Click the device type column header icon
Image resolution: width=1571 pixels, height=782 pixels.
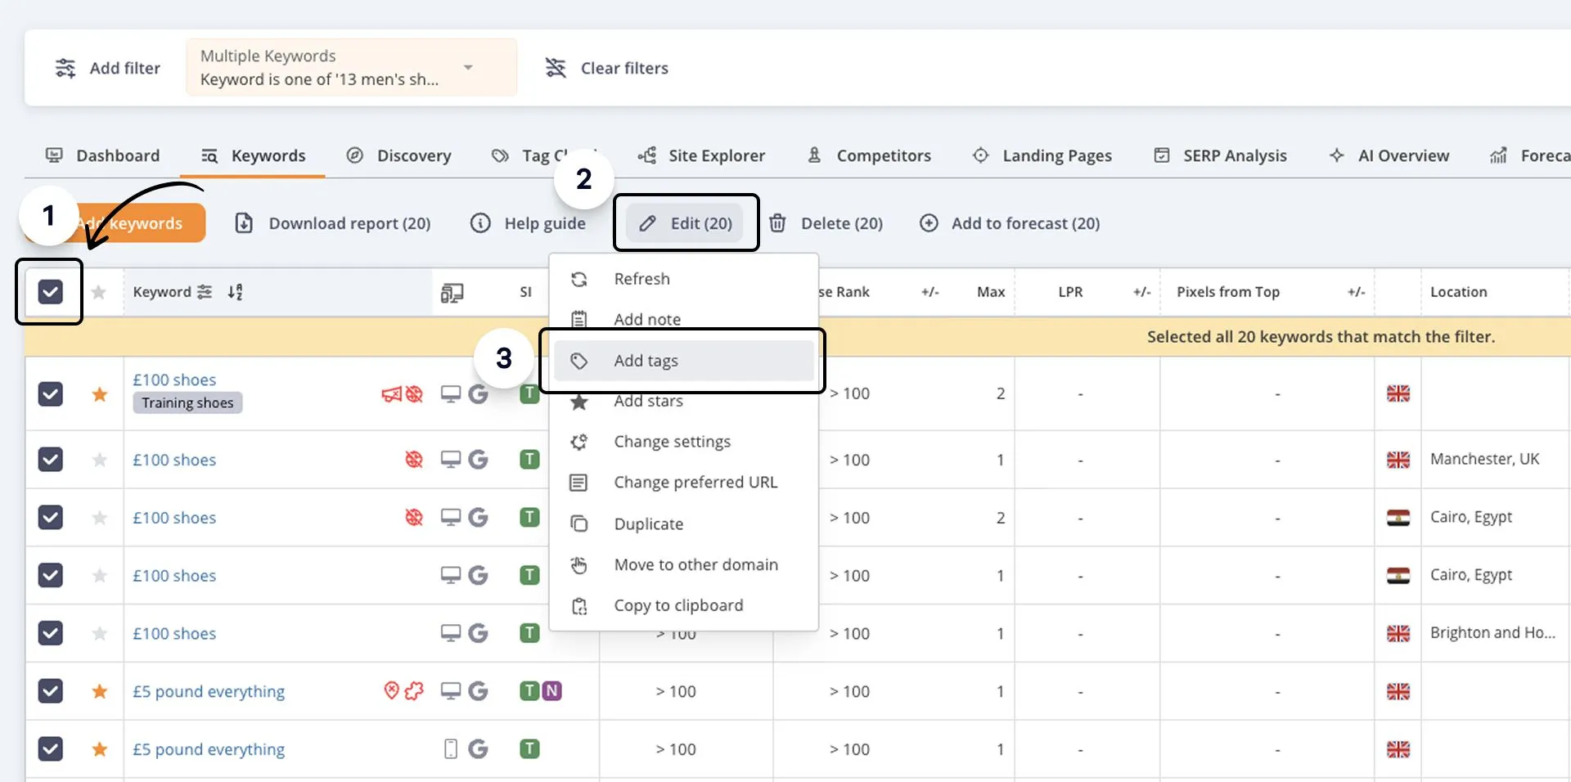coord(452,292)
